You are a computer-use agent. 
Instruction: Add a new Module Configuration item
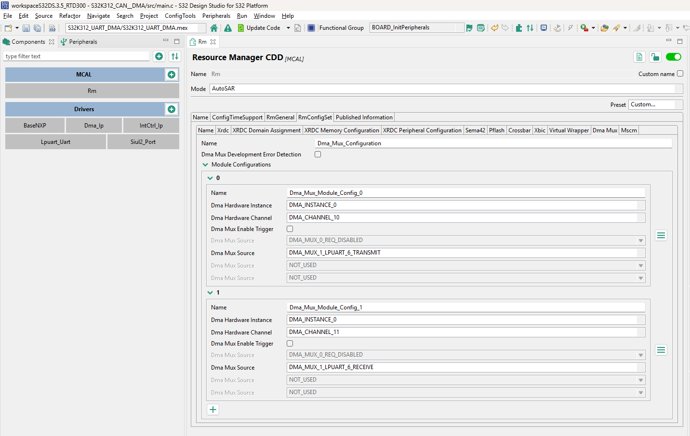tap(213, 410)
